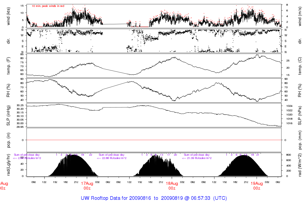Viewport: 308px width, 210px height.
Task: Select the '18Aug' date label
Action: coord(172,184)
